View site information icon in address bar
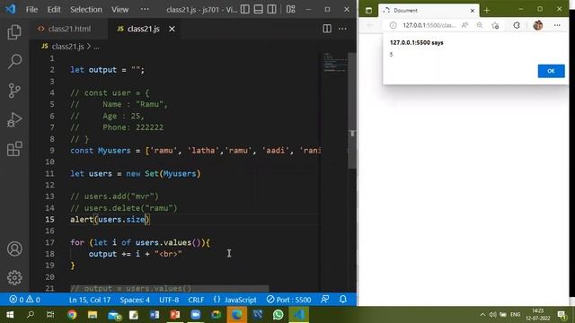575x323 pixels. [x=393, y=25]
